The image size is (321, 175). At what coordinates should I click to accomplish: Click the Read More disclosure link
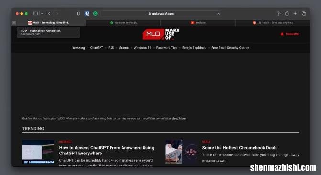[x=179, y=119]
